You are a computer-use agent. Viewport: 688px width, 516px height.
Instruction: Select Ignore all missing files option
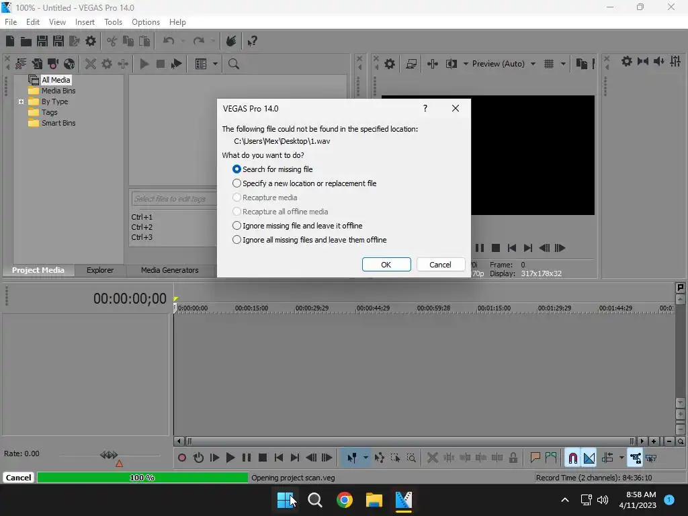[x=309, y=240]
